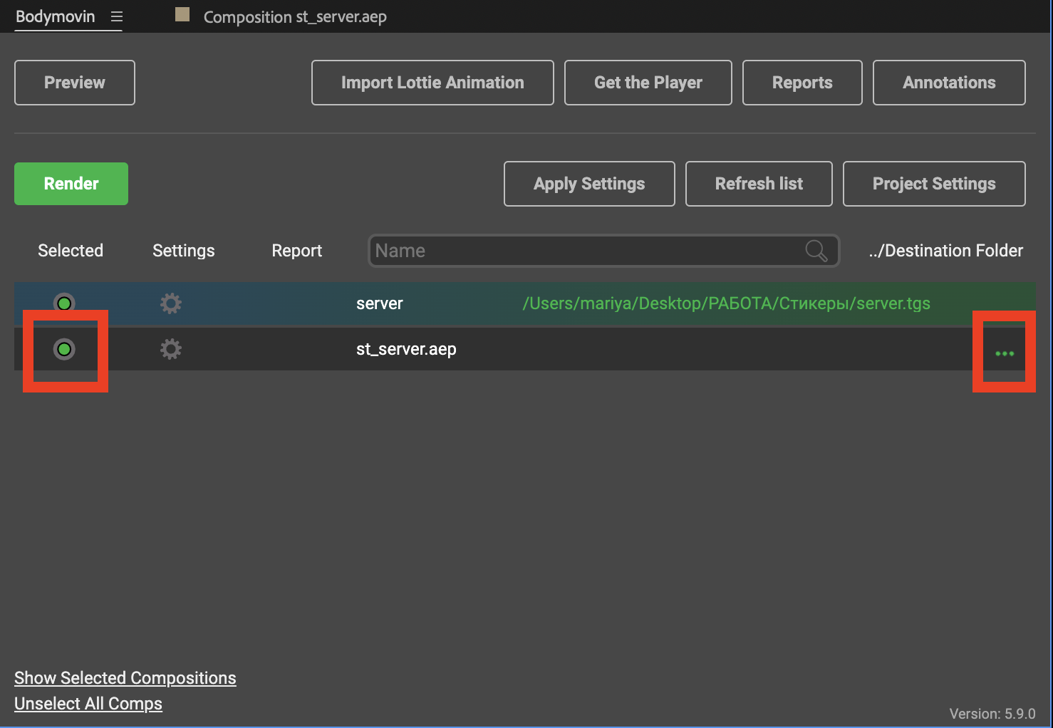Screen dimensions: 1053x728
Task: Refresh the composition list
Action: click(x=759, y=184)
